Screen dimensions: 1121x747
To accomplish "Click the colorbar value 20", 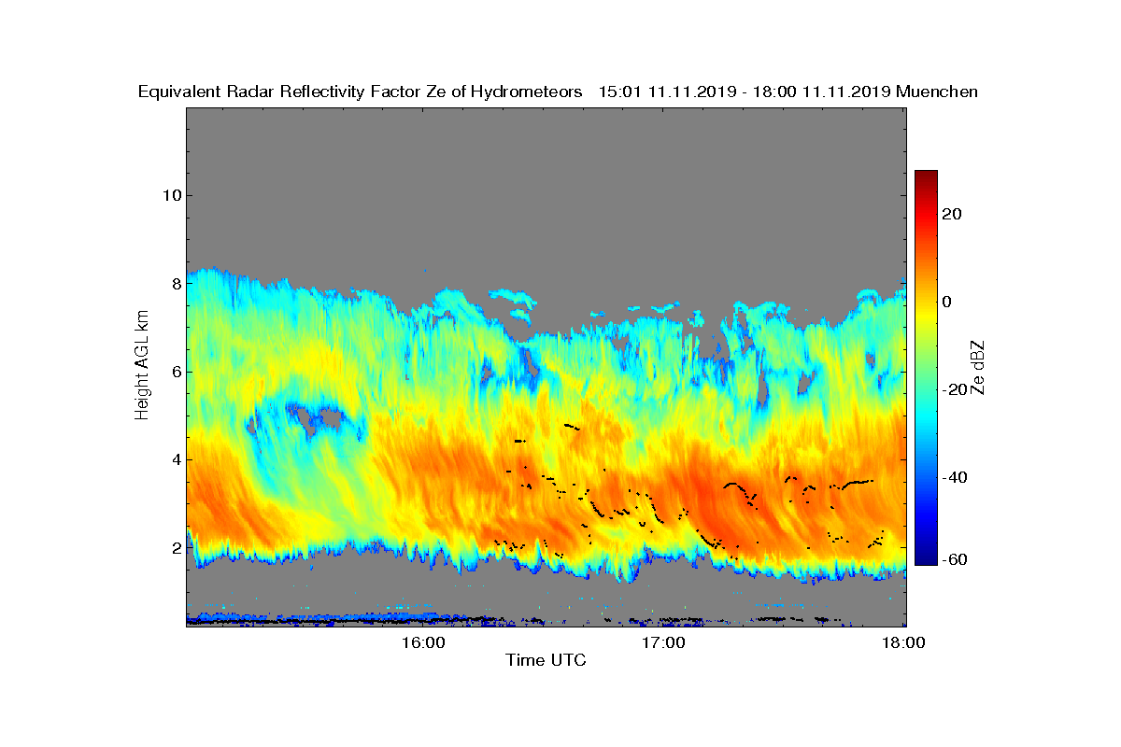I will click(953, 214).
